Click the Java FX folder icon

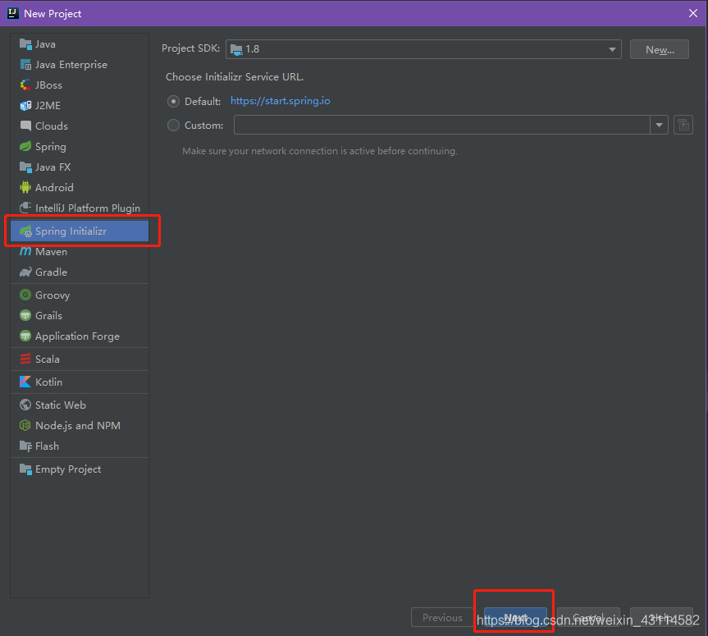[x=25, y=167]
